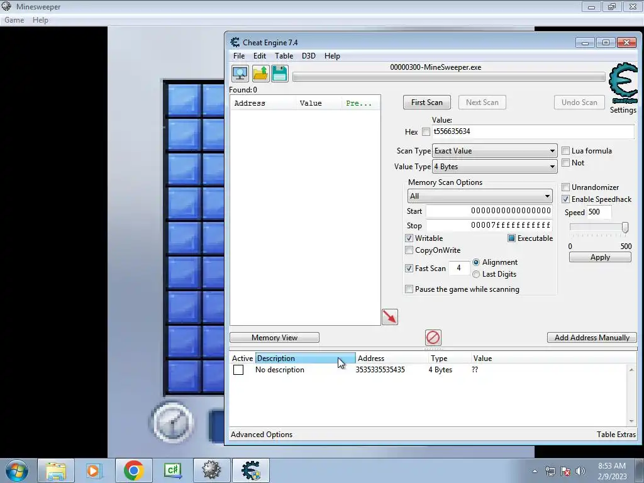Screen dimensions: 644x483
Task: Open Google Chrome from taskbar
Action: (x=133, y=470)
